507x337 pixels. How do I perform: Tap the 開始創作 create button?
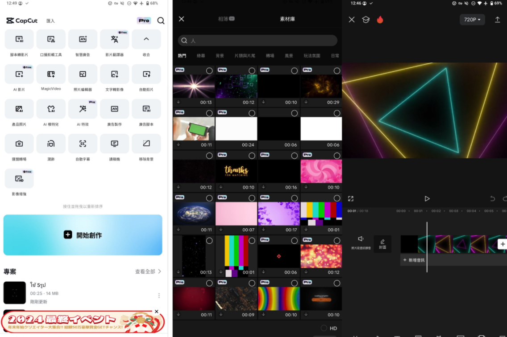pos(83,235)
